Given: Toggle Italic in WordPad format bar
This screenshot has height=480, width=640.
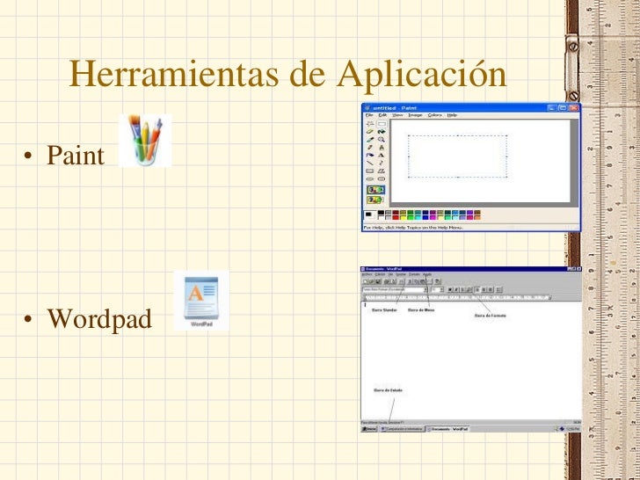Looking at the screenshot, I should click(x=456, y=290).
